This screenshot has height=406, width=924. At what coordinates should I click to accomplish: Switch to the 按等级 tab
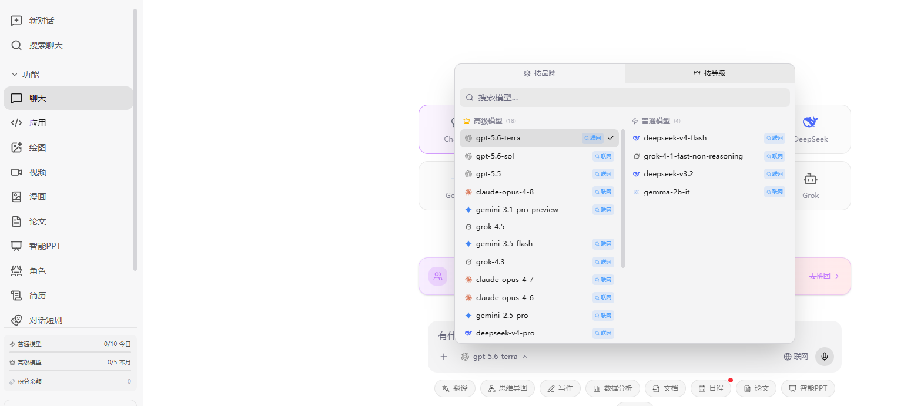click(x=709, y=73)
